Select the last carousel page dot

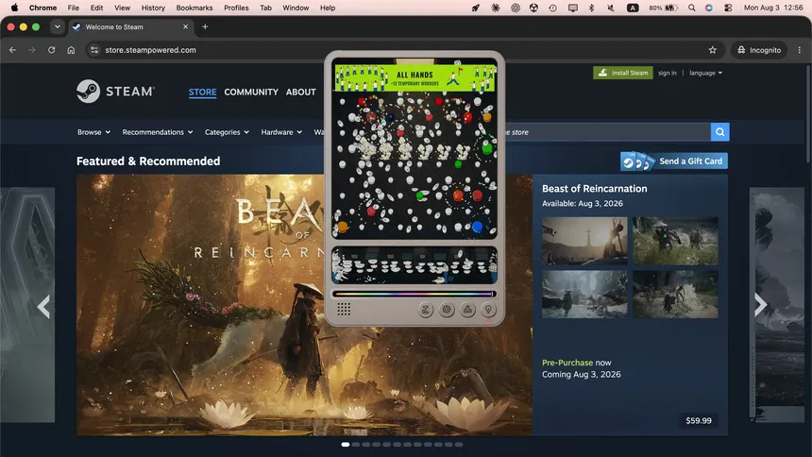(x=459, y=445)
